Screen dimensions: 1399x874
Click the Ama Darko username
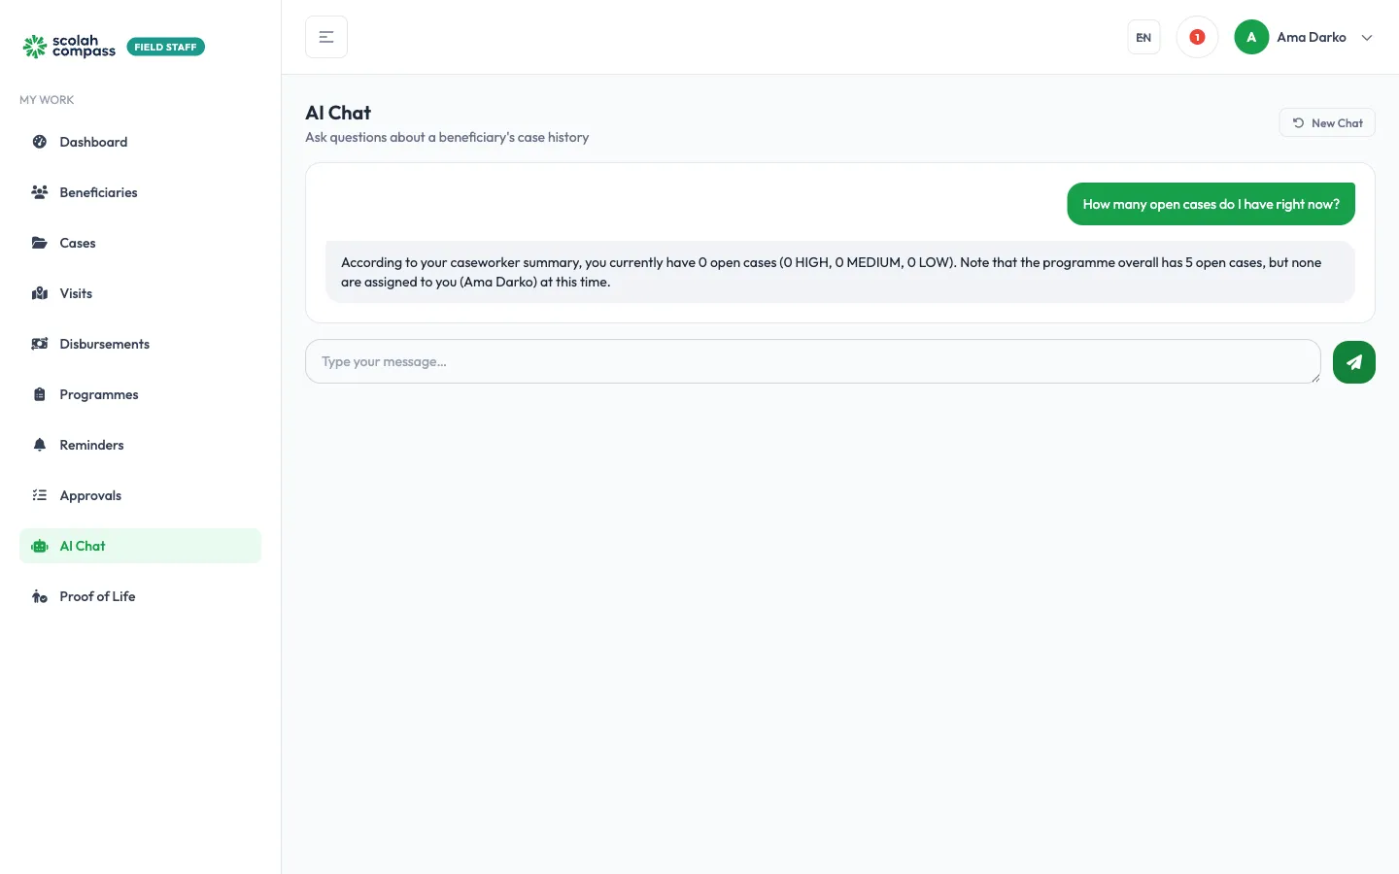point(1312,37)
